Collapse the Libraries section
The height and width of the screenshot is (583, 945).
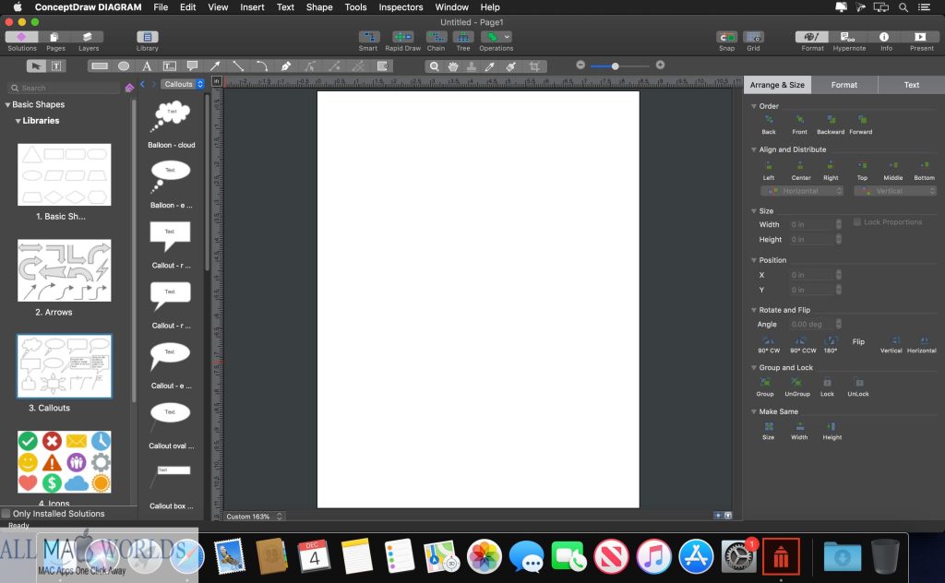[x=18, y=121]
